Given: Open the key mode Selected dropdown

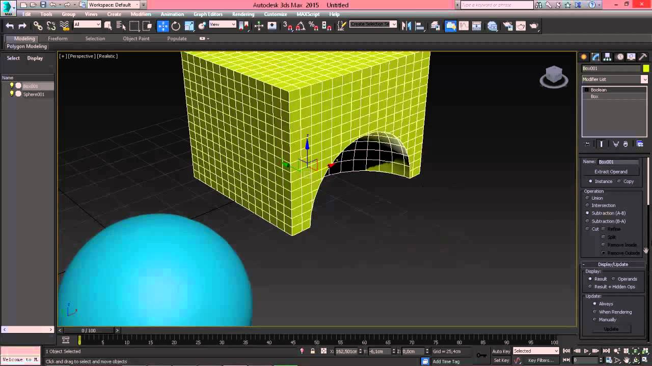Looking at the screenshot, I should point(536,351).
